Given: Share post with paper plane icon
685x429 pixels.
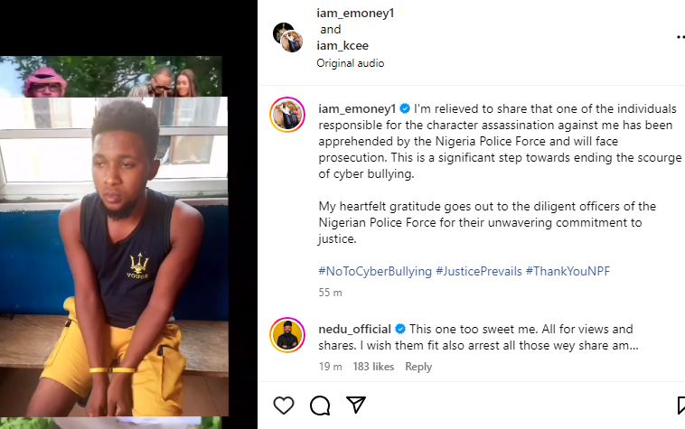Looking at the screenshot, I should (356, 405).
